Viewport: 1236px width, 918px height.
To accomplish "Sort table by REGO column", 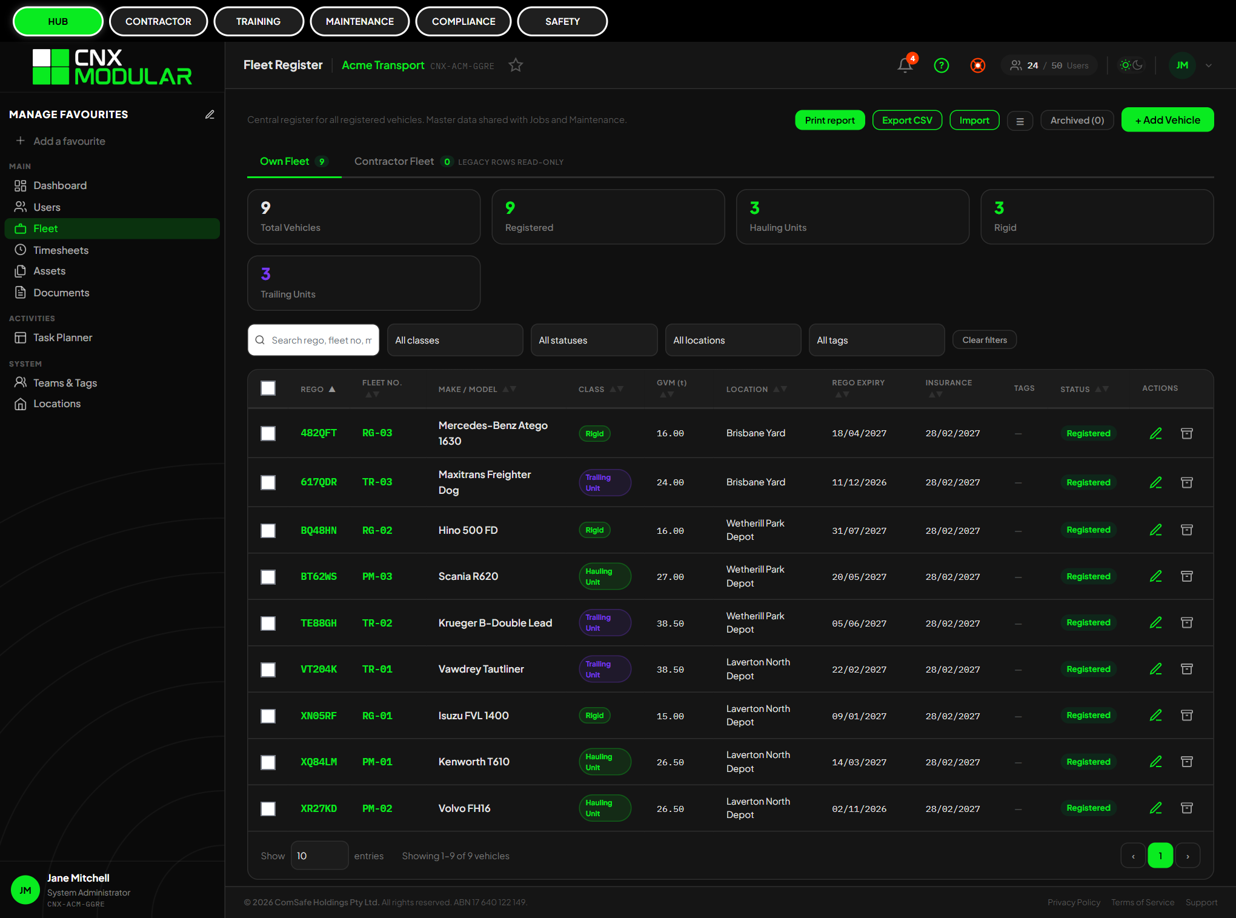I will (317, 389).
